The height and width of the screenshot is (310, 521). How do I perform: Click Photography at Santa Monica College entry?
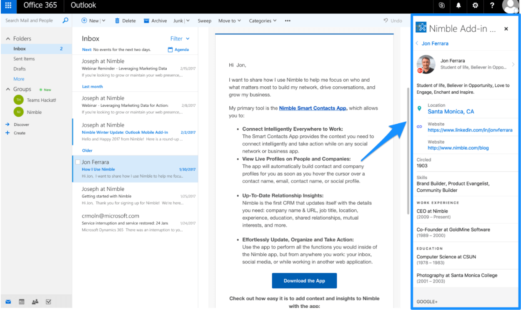466,278
